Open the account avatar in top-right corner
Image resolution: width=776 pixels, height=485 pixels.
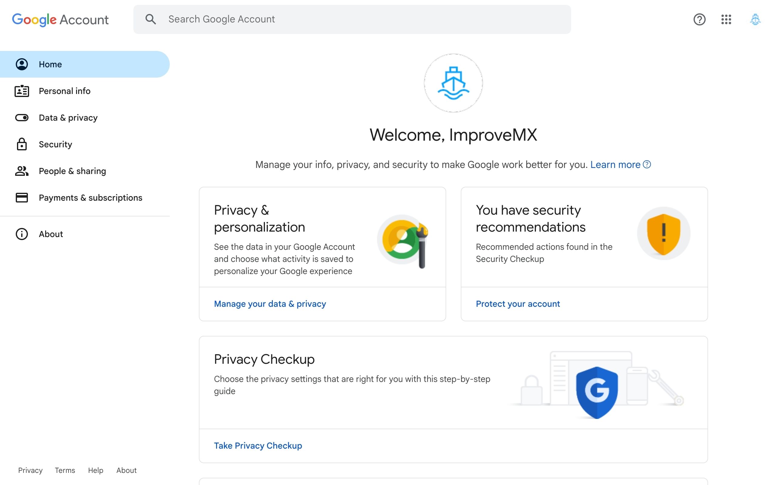pos(755,20)
